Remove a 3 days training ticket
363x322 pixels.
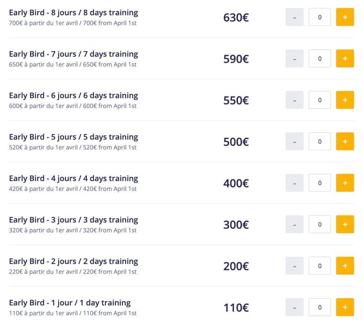pos(294,224)
